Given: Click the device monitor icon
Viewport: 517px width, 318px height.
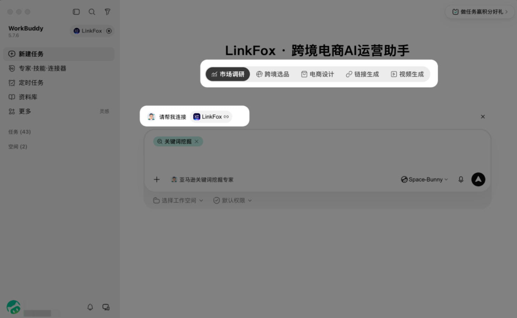Looking at the screenshot, I should tap(106, 307).
